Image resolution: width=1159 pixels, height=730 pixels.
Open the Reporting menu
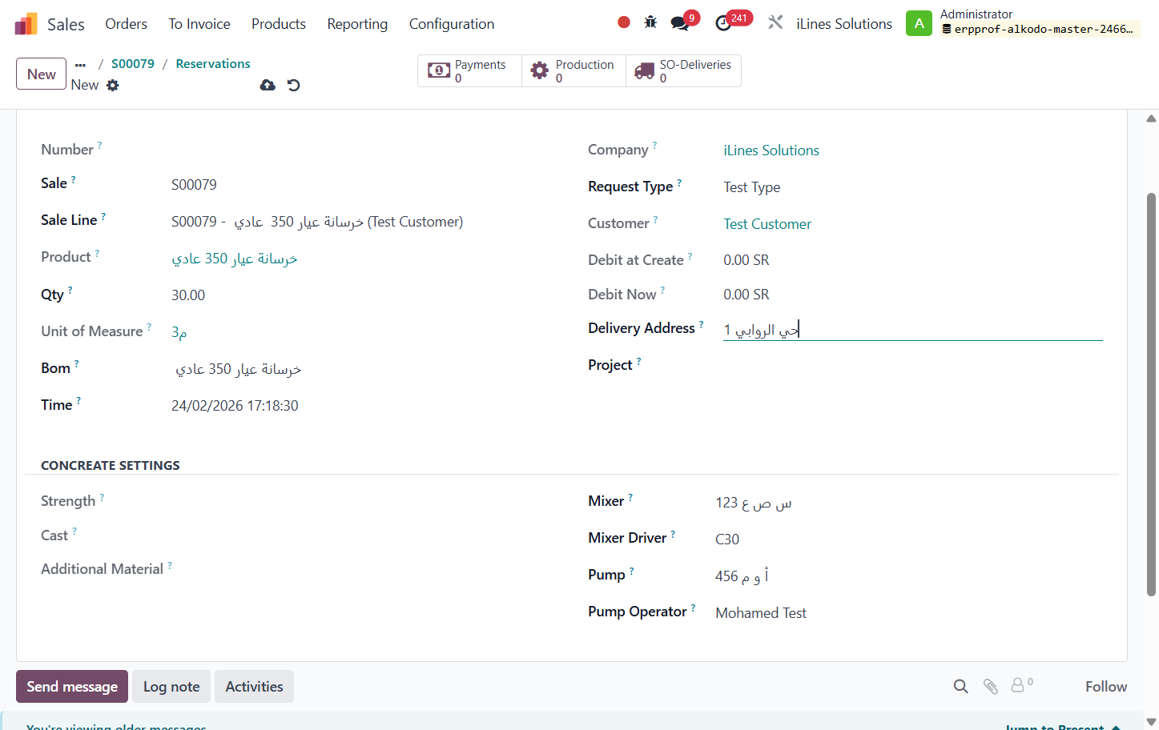(357, 24)
